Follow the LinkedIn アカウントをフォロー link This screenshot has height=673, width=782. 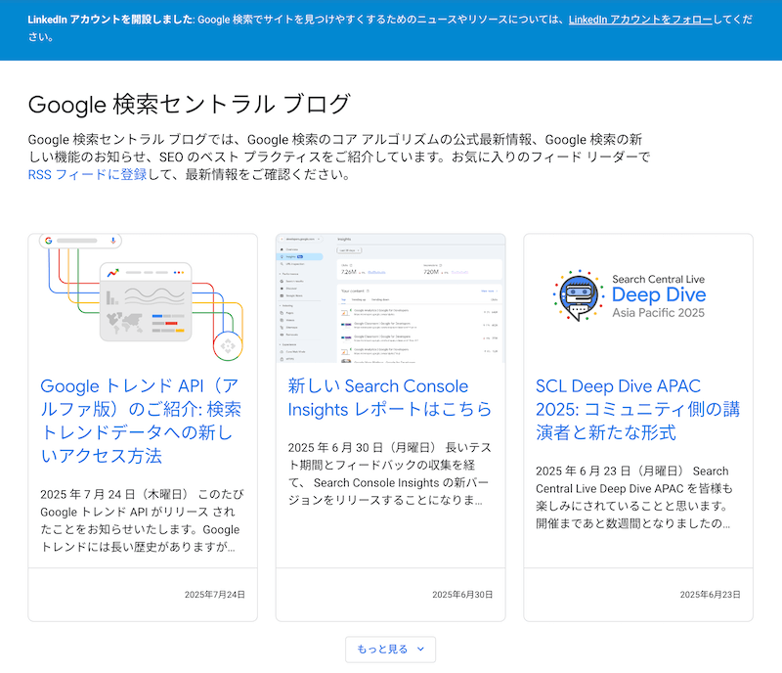(640, 20)
